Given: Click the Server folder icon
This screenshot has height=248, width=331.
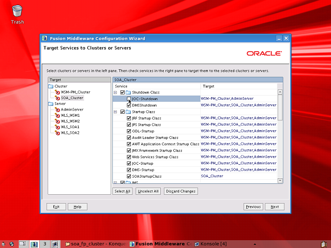Looking at the screenshot, I should [51, 104].
